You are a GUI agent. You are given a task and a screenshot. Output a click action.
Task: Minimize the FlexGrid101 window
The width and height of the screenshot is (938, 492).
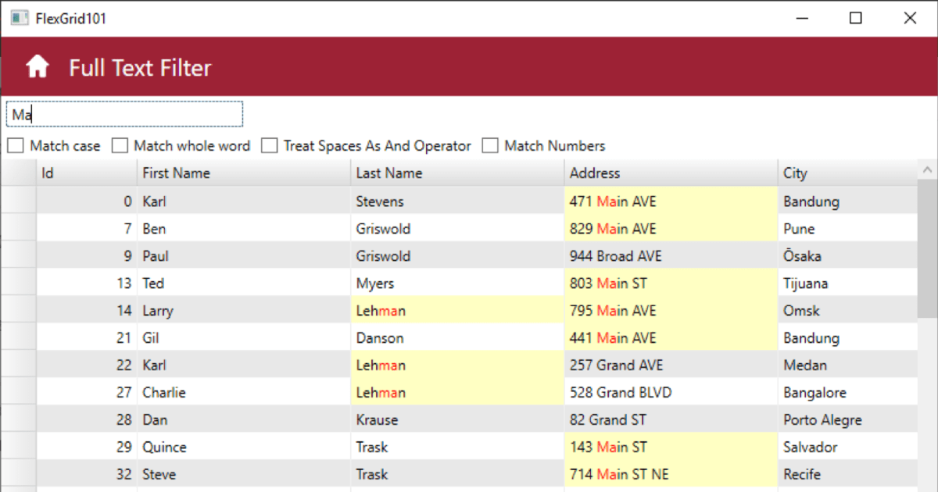(x=801, y=18)
